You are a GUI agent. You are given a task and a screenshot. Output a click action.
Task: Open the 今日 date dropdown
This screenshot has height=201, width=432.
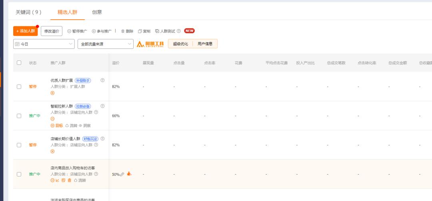[x=44, y=44]
